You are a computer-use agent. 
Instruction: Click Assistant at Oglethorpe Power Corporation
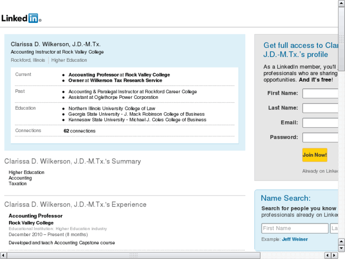pos(113,97)
